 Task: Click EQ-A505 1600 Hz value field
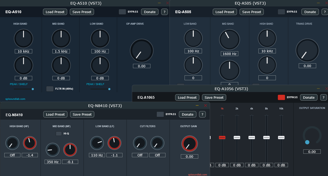pyautogui.click(x=229, y=54)
